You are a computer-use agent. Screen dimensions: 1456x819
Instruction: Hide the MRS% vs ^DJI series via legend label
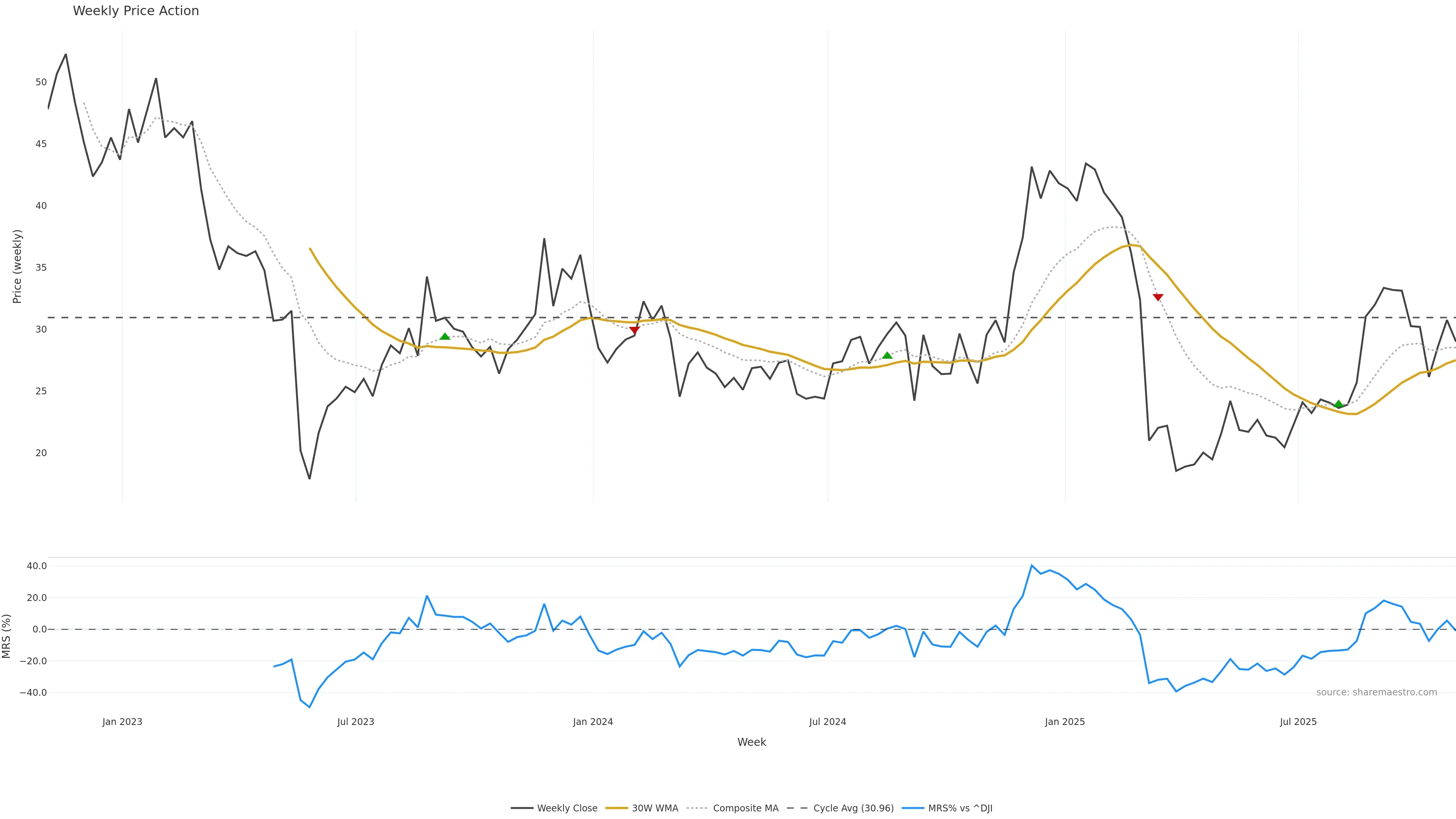[x=960, y=808]
